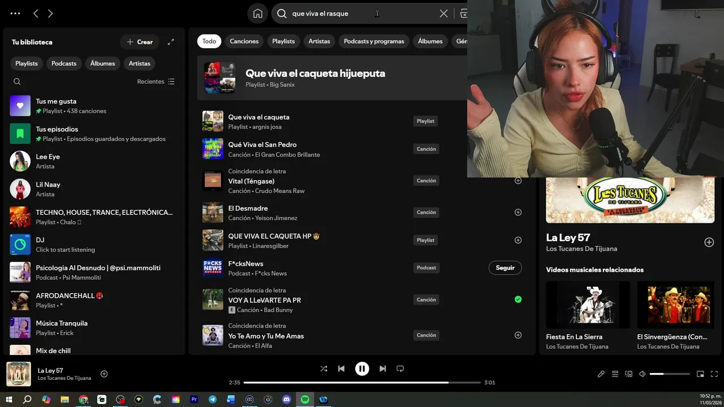
Task: Open 'Fiesta En La Sierra' video thumbnail
Action: click(x=588, y=305)
